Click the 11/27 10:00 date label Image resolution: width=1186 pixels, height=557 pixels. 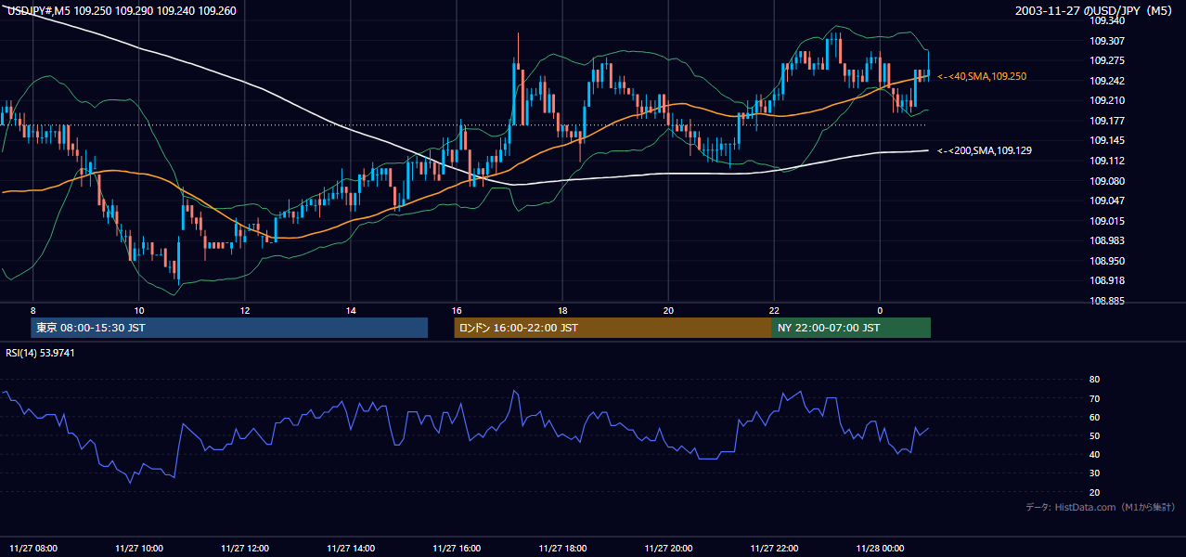(139, 548)
